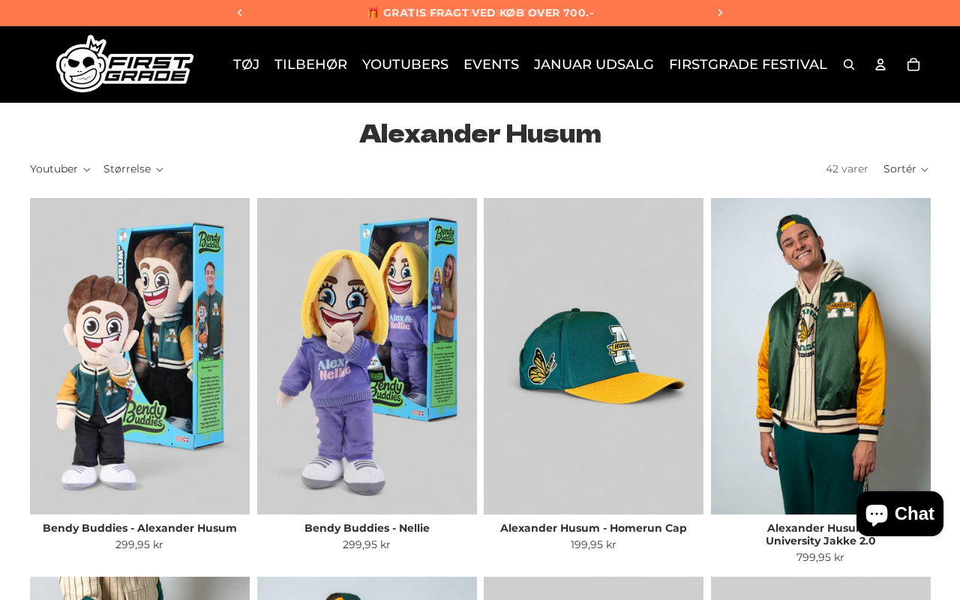
Task: View the Bendy Buddies Nellie doll image
Action: (367, 356)
